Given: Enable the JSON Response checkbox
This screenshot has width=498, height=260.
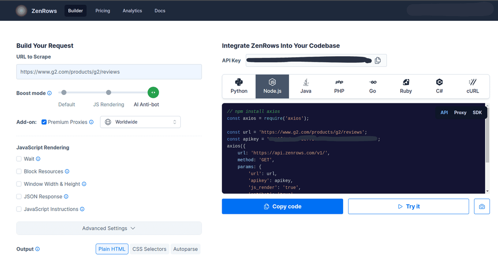Looking at the screenshot, I should (19, 196).
